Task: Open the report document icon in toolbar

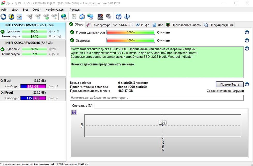Action: coord(74,17)
